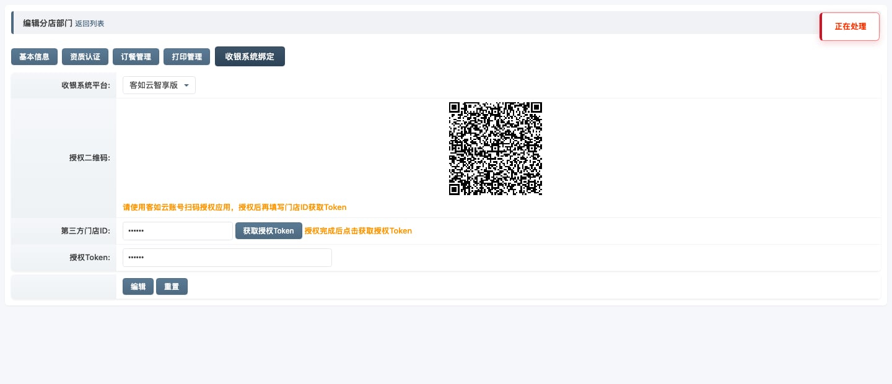Screen dimensions: 892x384
Task: Click the 收银系统平台 label
Action: coord(85,85)
